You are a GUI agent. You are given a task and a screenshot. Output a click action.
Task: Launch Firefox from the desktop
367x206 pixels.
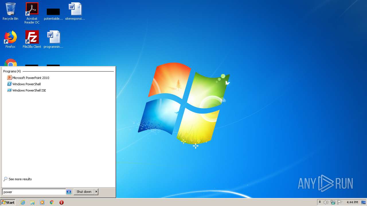pyautogui.click(x=10, y=39)
